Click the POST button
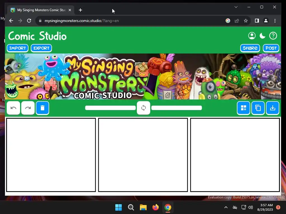Screen dimensions: 286x214 (271, 48)
